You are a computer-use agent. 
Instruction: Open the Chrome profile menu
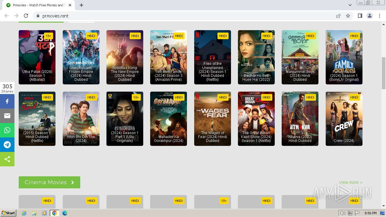[370, 16]
